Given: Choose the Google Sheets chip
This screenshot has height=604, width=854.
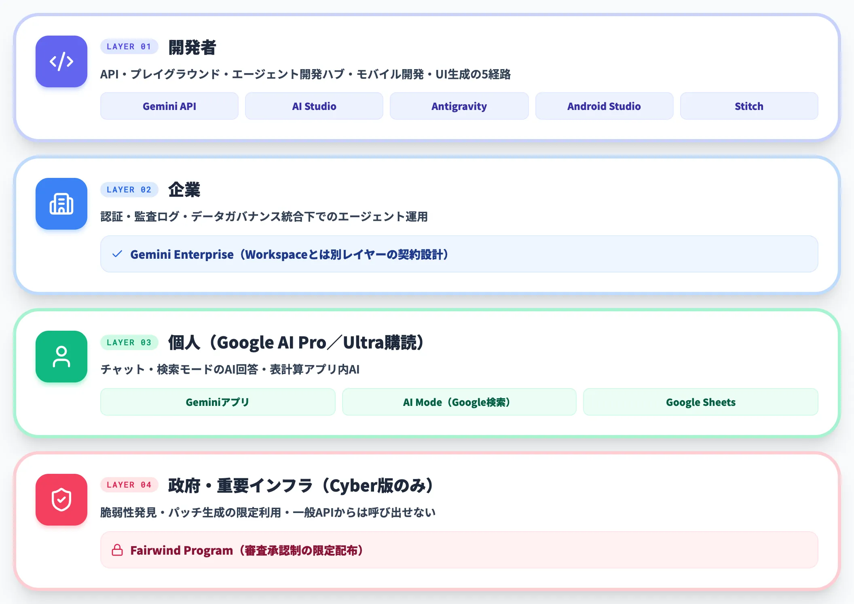Looking at the screenshot, I should click(x=701, y=402).
